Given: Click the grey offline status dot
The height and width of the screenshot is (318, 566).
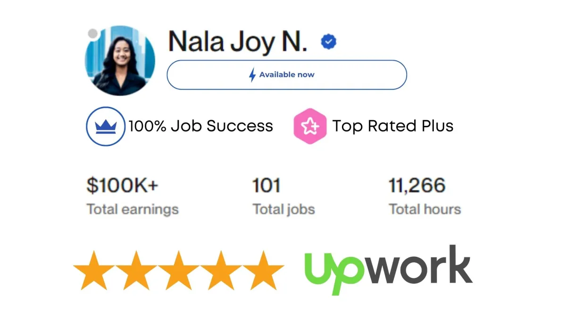Looking at the screenshot, I should [x=93, y=33].
